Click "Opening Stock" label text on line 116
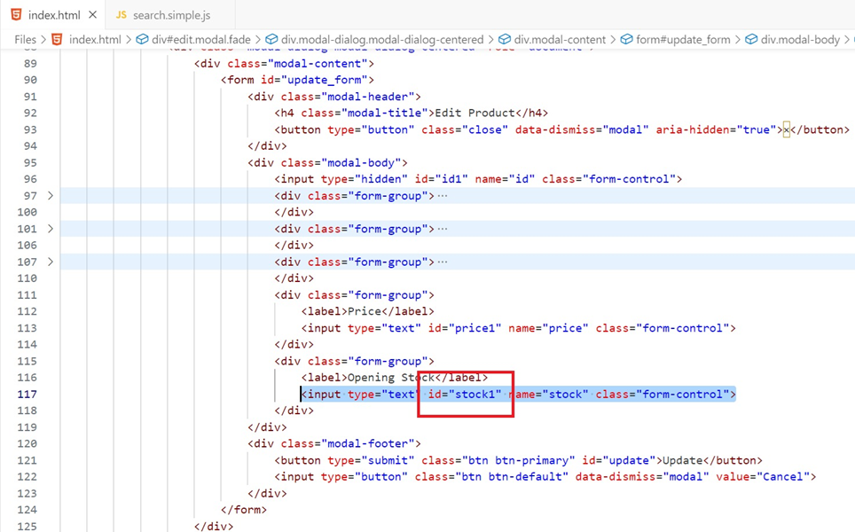The width and height of the screenshot is (855, 532). pos(391,377)
